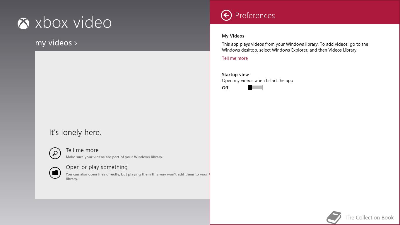Click the Preferences heading text

coord(255,16)
